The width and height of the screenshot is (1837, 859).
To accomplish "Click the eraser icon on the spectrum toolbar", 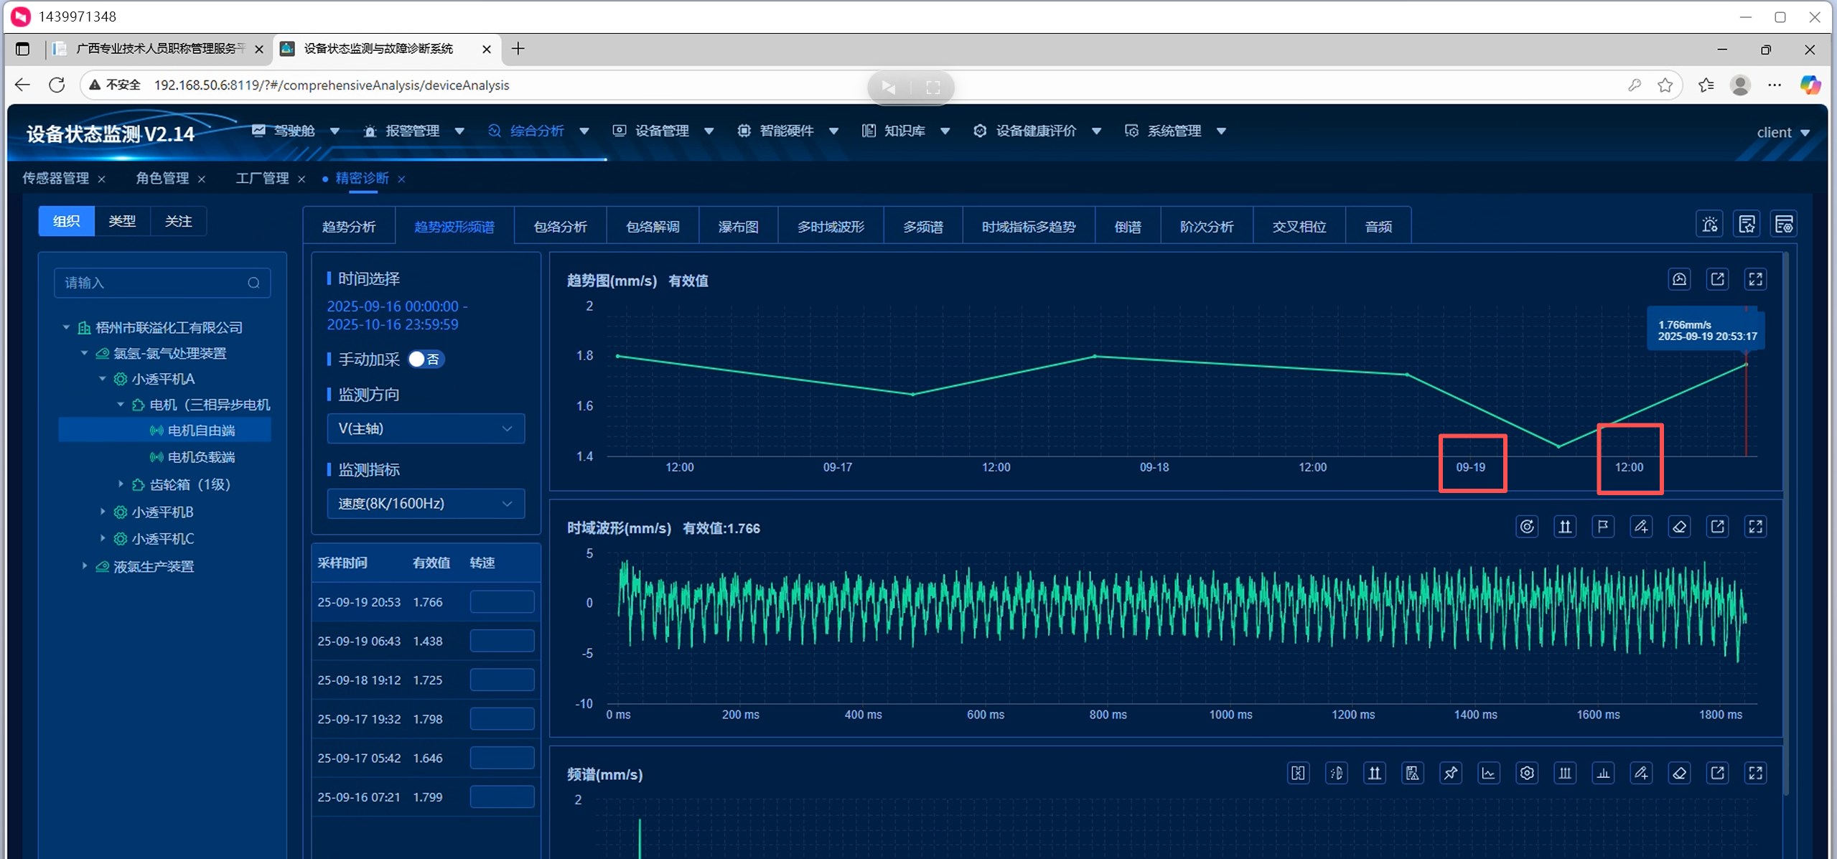I will click(1679, 773).
